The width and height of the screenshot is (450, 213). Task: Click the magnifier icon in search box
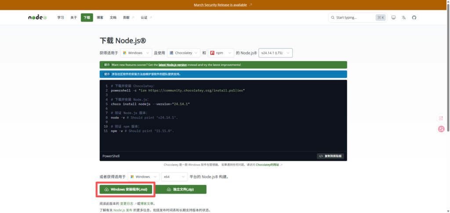[x=333, y=18]
